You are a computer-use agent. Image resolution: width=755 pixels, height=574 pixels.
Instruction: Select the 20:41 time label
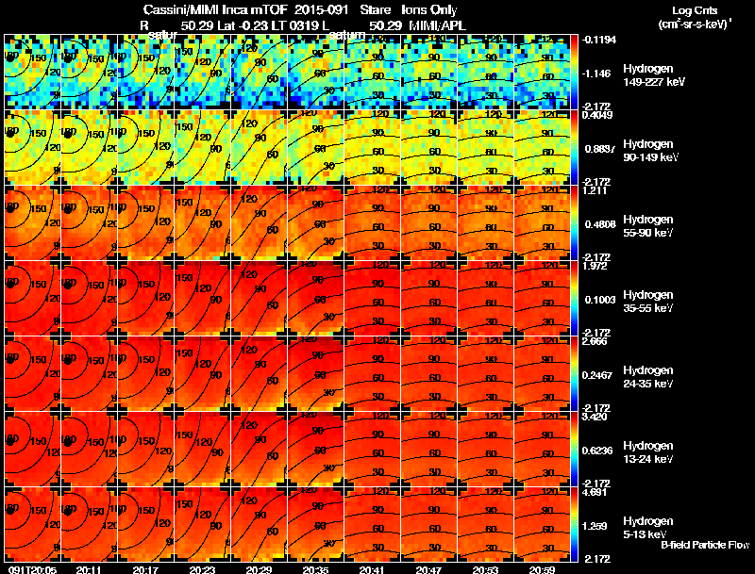372,569
